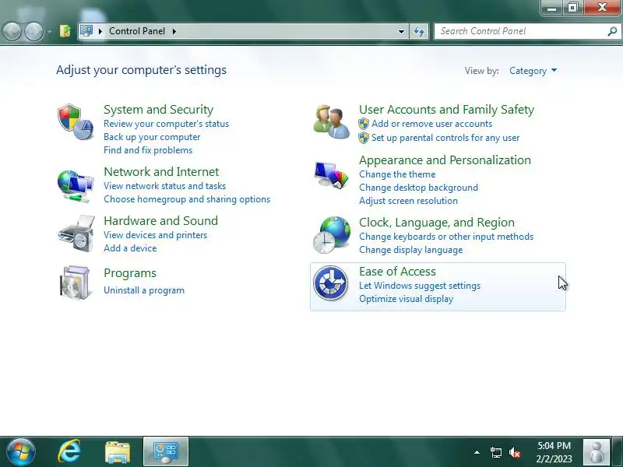The width and height of the screenshot is (623, 467).
Task: Click Change display language
Action: click(411, 250)
